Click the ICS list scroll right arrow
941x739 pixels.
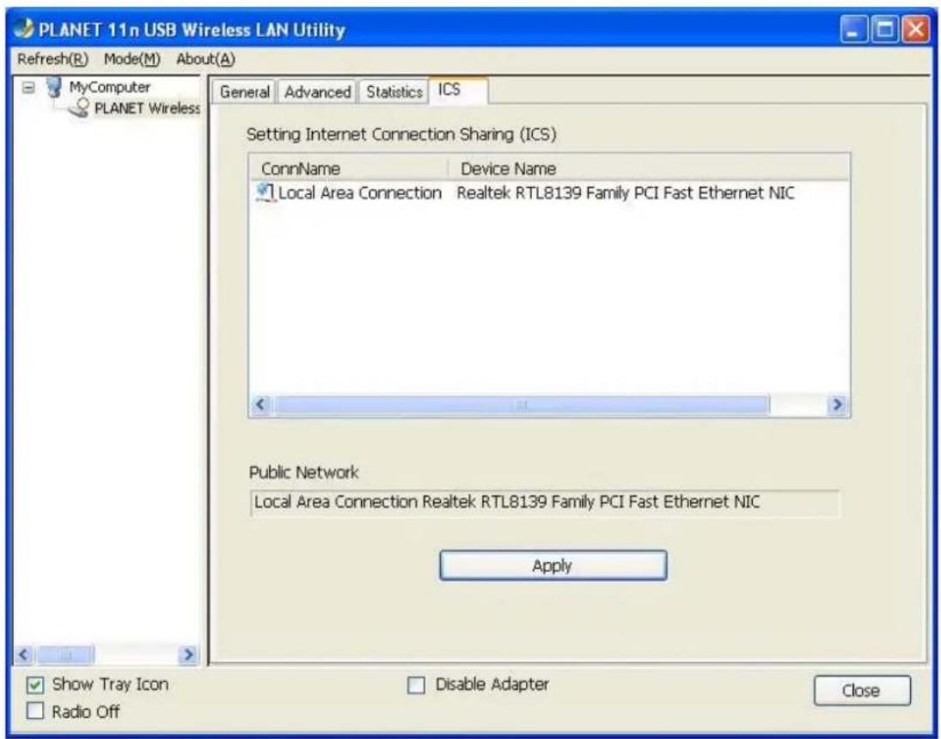point(837,405)
